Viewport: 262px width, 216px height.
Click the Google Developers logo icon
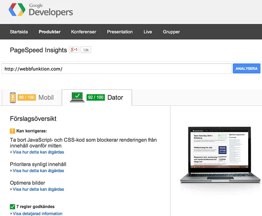[17, 9]
